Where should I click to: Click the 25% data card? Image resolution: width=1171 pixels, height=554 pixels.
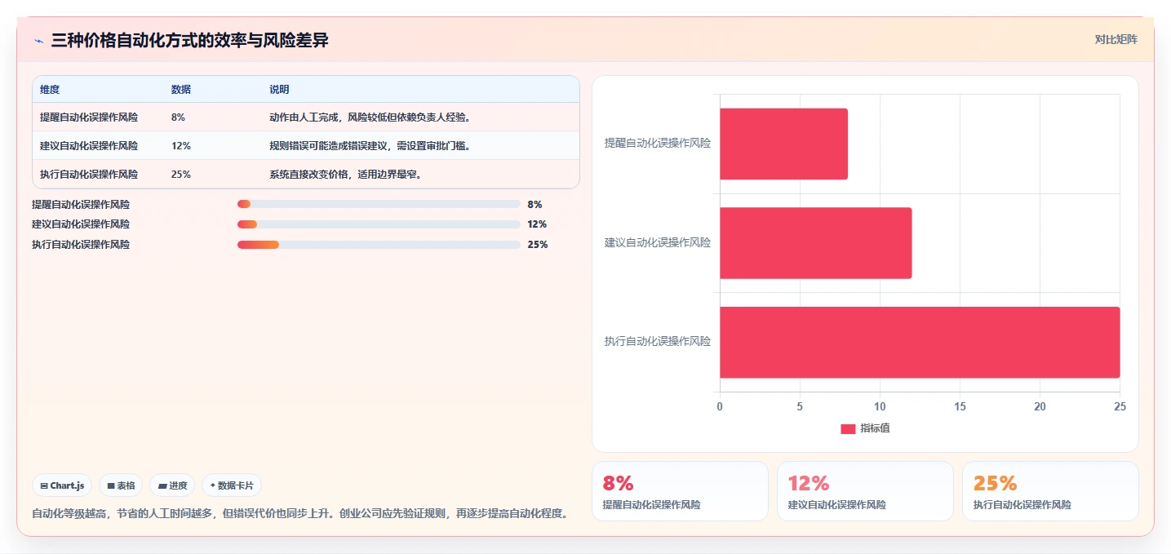(1050, 491)
